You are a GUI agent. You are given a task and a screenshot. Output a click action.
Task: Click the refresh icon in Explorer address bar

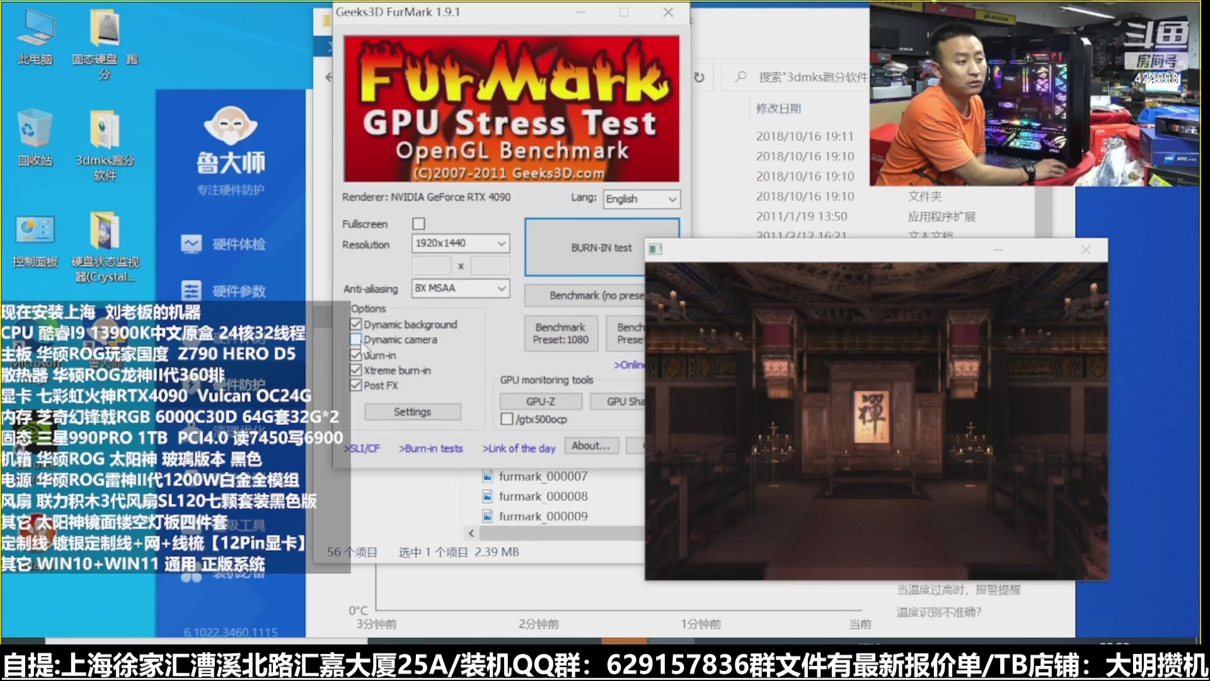[699, 78]
